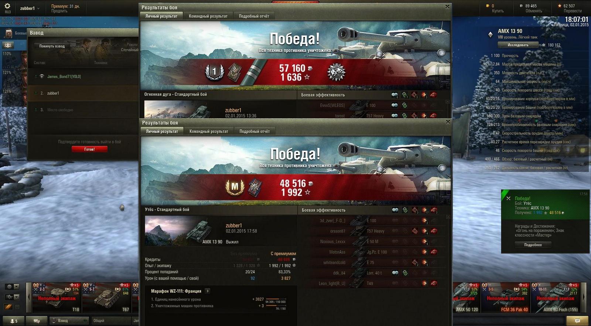Viewport: 591px width, 326px height.
Task: Toggle the small checkbox beside the orange filter icon
Action: point(17,306)
